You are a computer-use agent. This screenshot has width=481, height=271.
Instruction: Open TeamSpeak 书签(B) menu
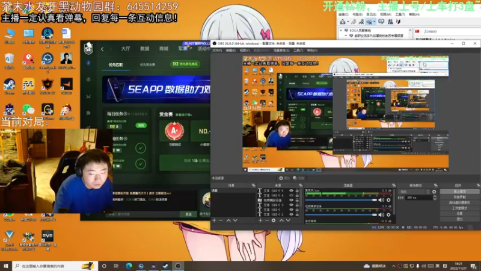click(x=357, y=14)
